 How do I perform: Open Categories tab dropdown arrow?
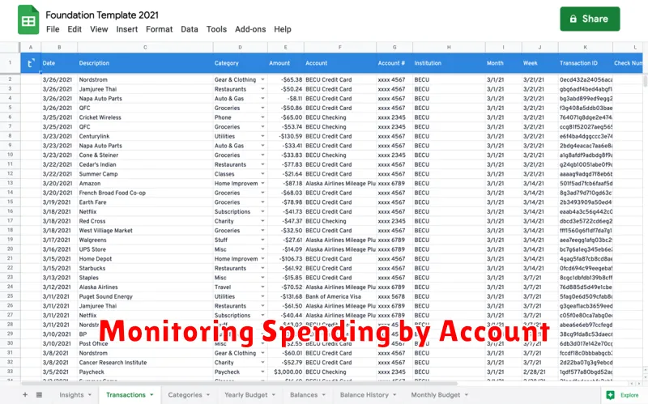[208, 395]
